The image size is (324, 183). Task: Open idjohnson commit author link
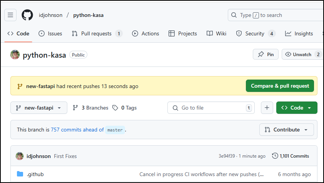click(x=38, y=156)
